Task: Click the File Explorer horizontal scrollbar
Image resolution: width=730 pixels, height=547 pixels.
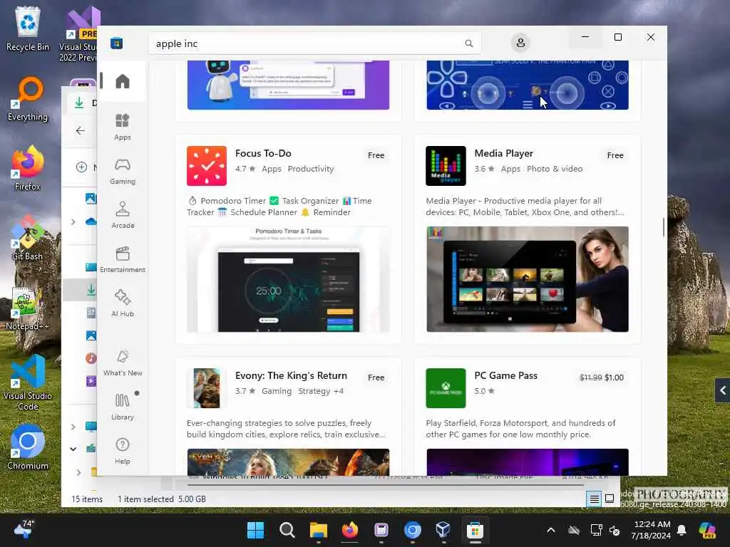Action: pyautogui.click(x=386, y=485)
